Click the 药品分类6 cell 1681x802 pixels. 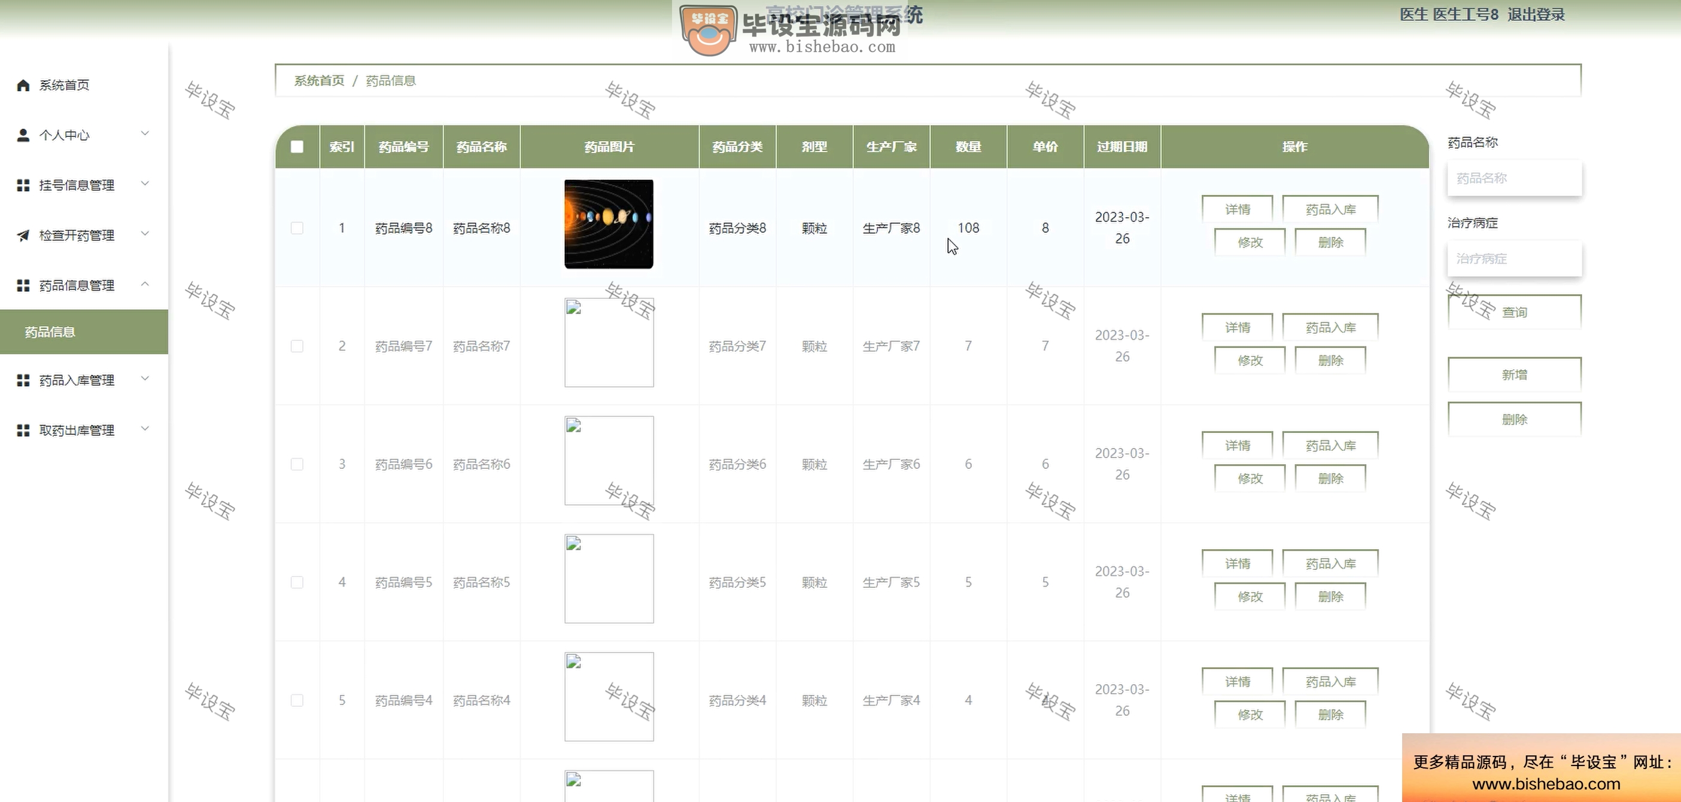coord(737,464)
